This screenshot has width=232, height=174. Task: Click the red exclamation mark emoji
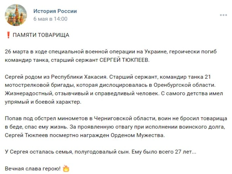tap(8, 35)
